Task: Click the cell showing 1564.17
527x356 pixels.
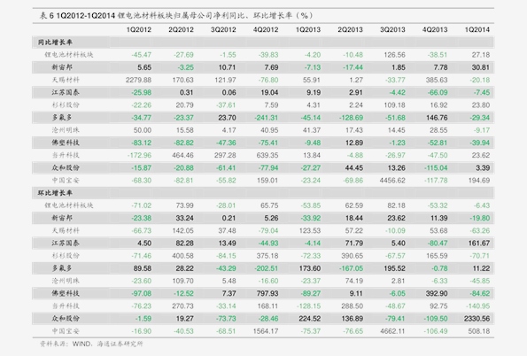Action: click(x=266, y=331)
